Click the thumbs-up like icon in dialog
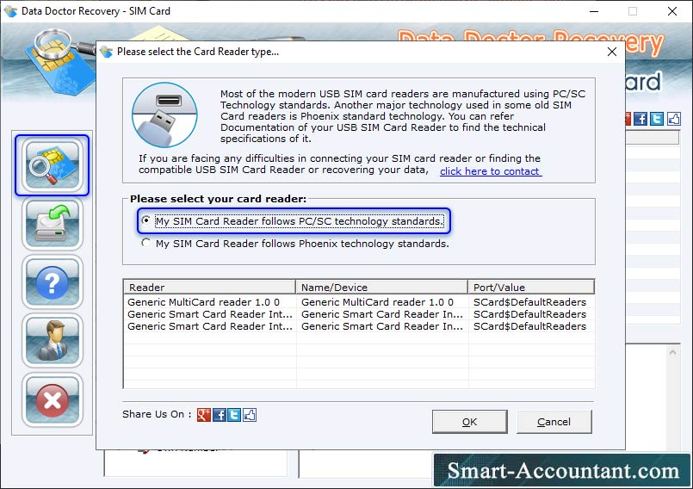Image resolution: width=693 pixels, height=489 pixels. click(x=250, y=415)
